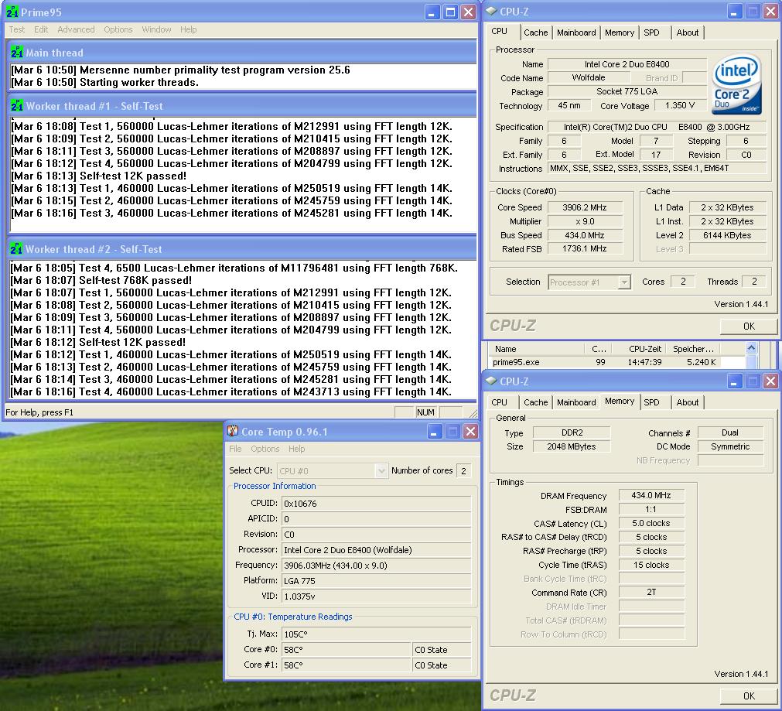782x711 pixels.
Task: Open the Options menu in Core Temp
Action: (x=265, y=449)
